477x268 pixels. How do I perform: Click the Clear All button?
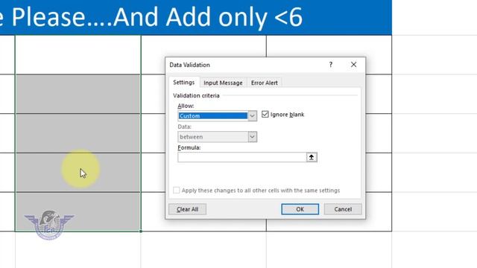187,209
